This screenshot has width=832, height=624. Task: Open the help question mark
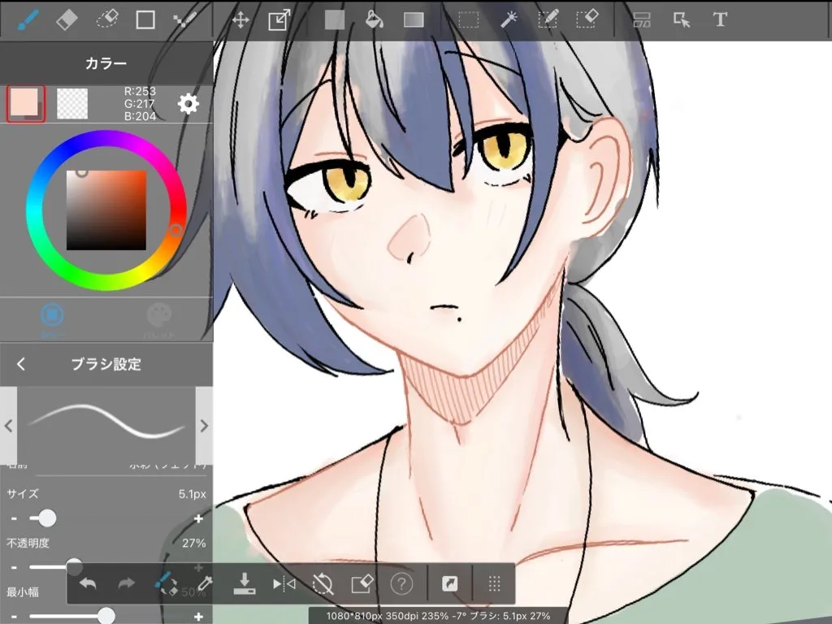(401, 584)
